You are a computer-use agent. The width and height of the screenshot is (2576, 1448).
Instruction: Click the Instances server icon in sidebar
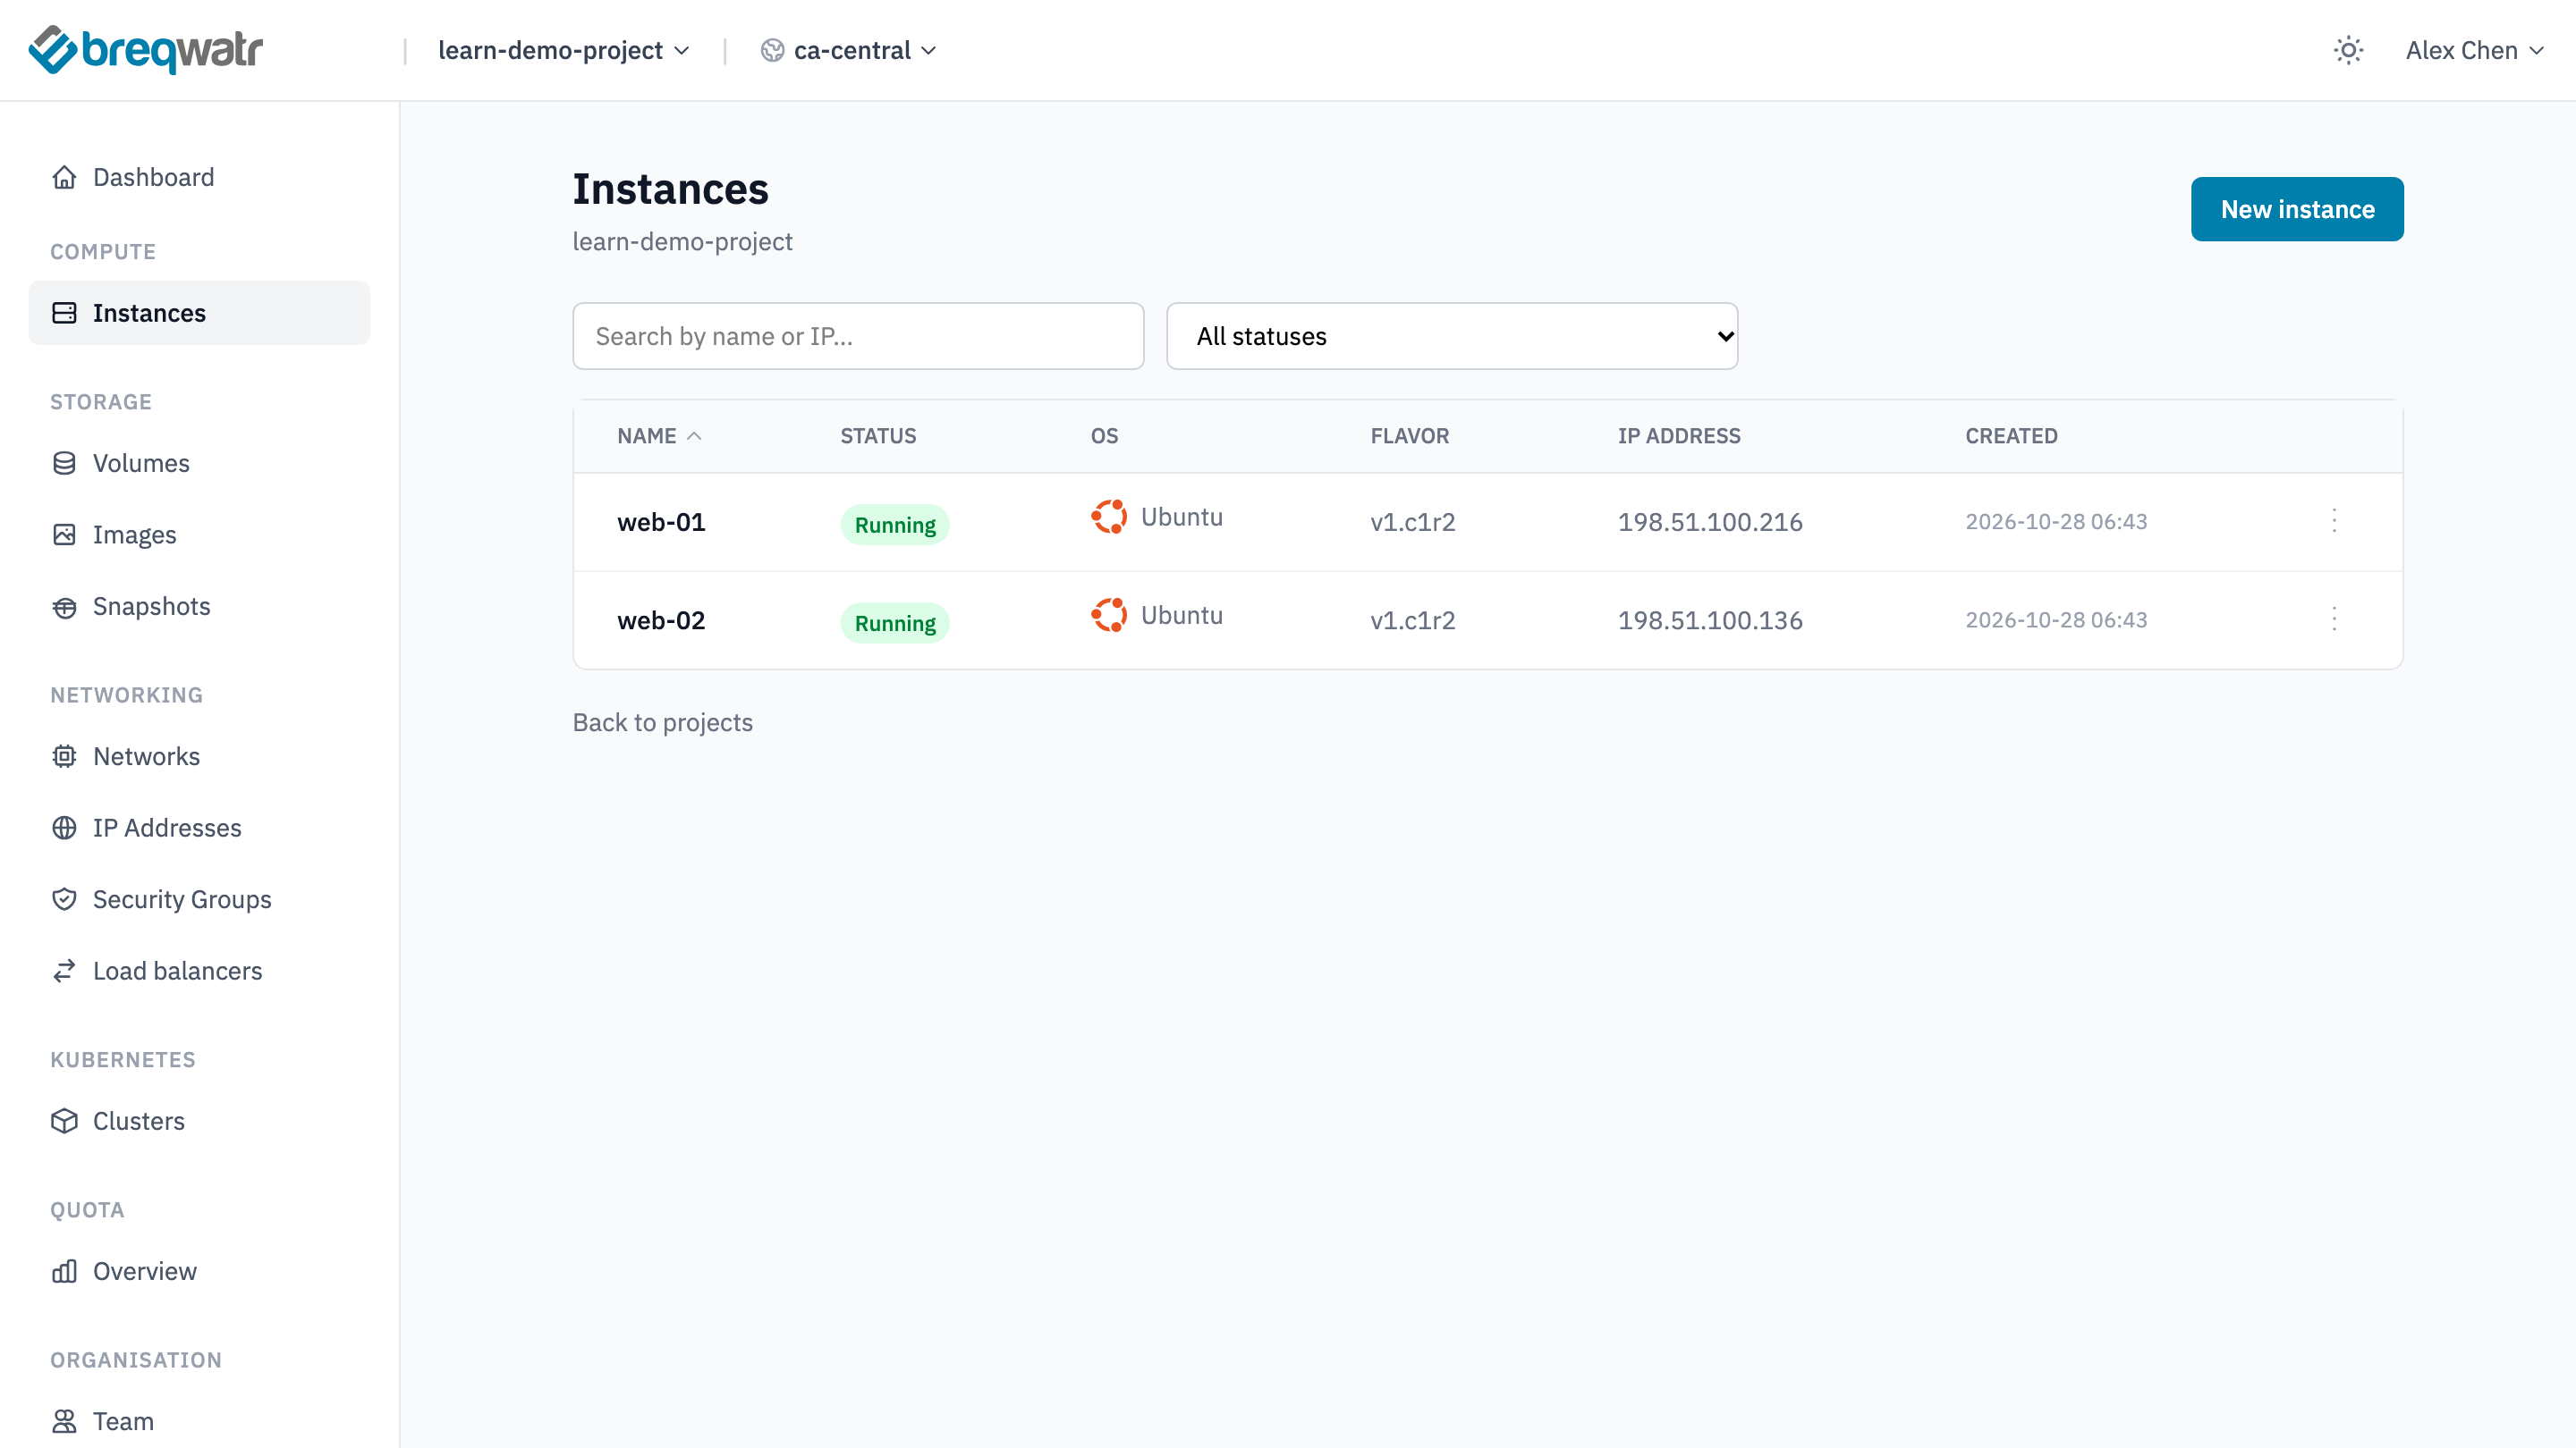[x=64, y=313]
